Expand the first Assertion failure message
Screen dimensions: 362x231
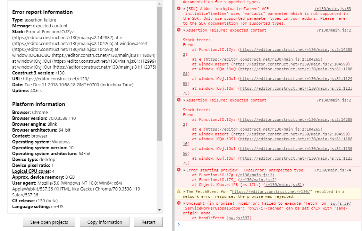(x=184, y=30)
